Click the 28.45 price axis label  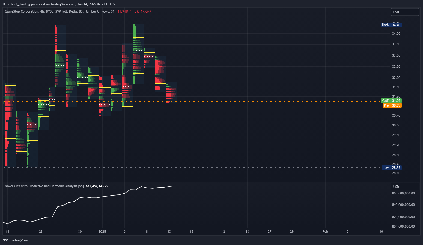click(x=396, y=164)
